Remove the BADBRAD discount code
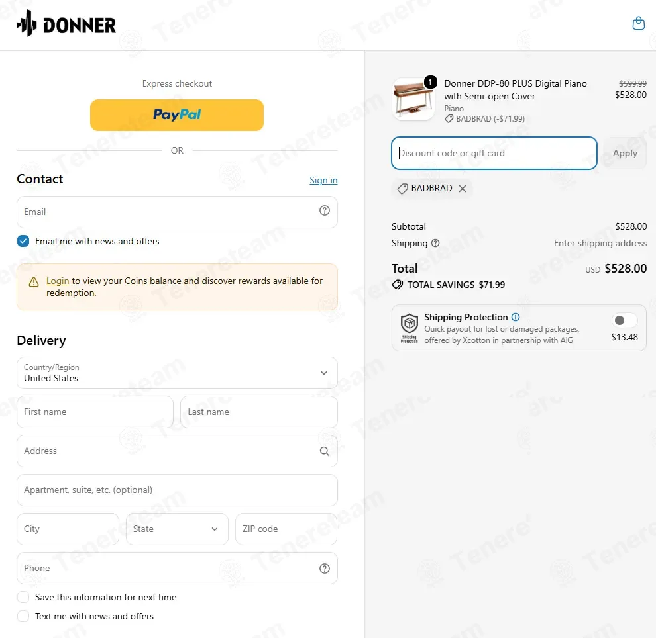This screenshot has height=638, width=656. (463, 189)
